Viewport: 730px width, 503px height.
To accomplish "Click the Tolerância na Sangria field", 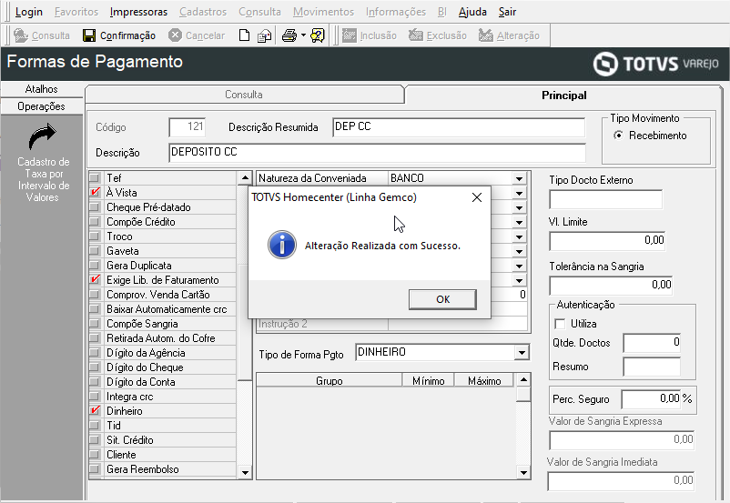I will [x=611, y=285].
